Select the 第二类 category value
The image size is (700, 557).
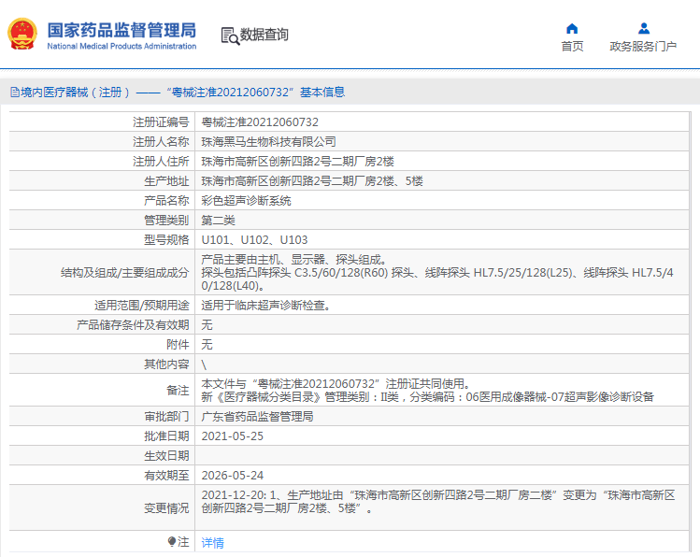[219, 221]
